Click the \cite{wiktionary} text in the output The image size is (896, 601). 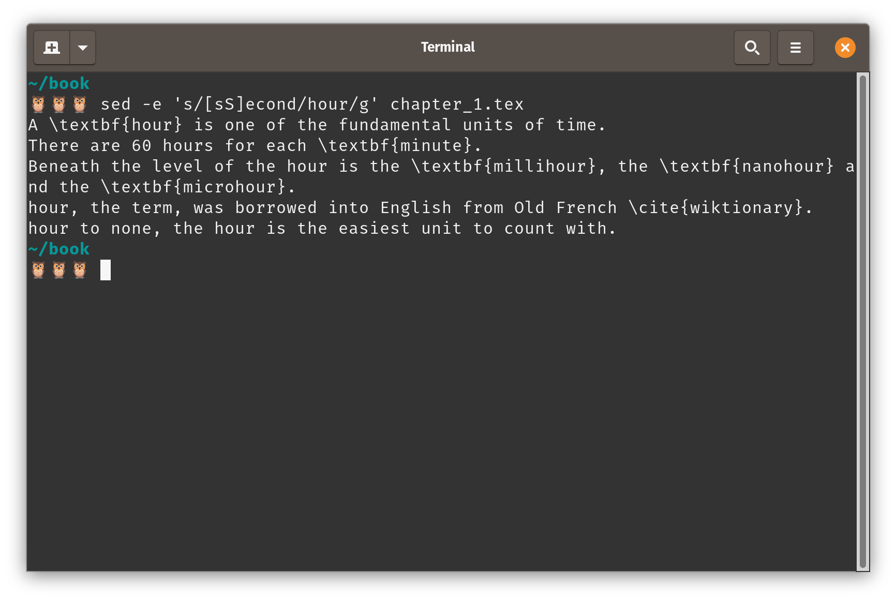(x=717, y=207)
